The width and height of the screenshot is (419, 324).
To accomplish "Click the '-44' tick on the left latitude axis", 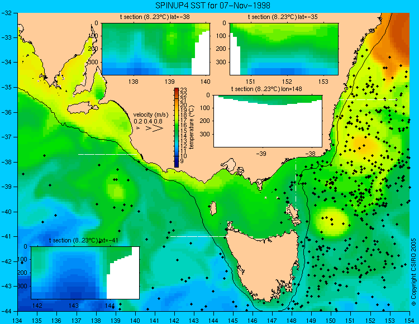I will pos(6,311).
